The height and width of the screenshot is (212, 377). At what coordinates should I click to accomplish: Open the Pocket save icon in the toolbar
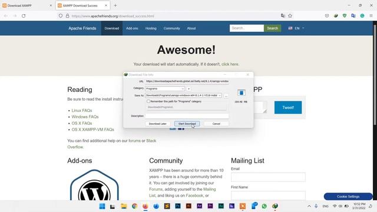(327, 16)
